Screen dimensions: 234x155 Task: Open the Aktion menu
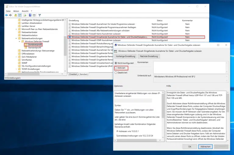click(x=16, y=11)
